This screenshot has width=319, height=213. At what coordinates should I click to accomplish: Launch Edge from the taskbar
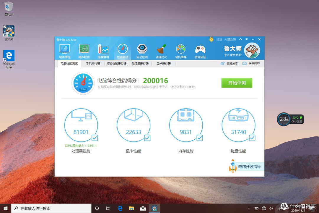coord(120,208)
